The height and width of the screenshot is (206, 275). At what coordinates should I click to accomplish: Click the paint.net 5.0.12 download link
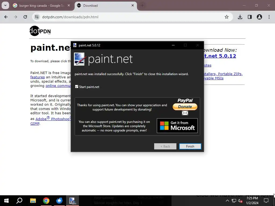tap(220, 56)
